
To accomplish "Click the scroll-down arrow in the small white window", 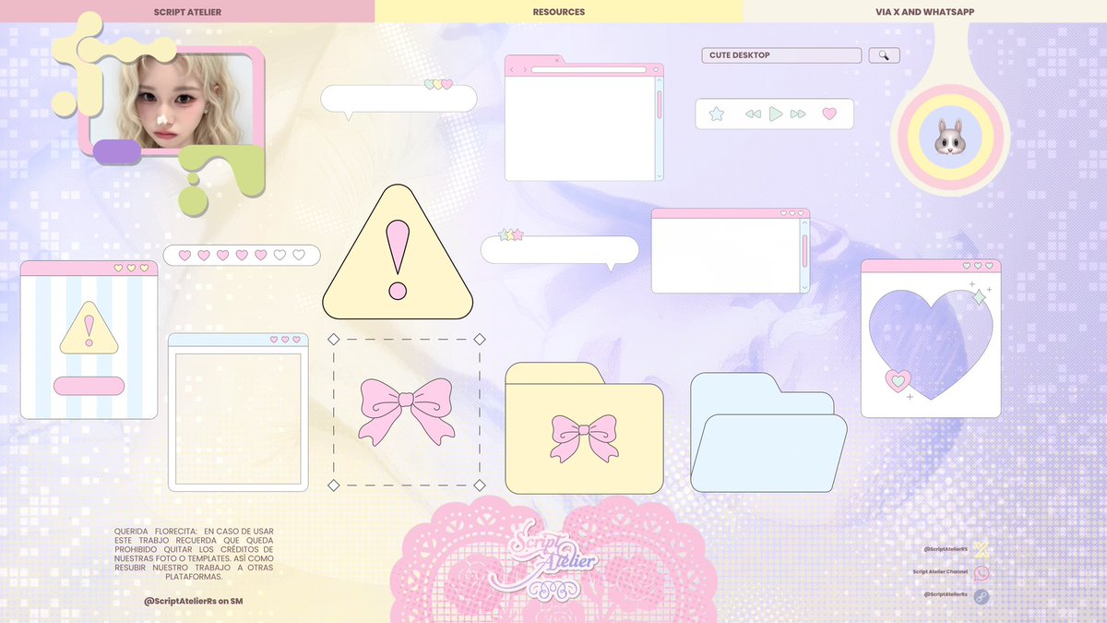I will [804, 287].
